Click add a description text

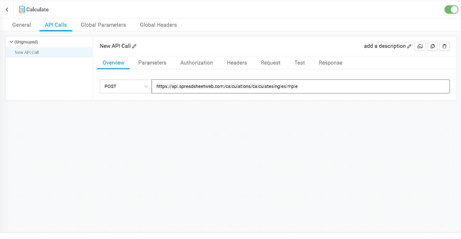384,46
